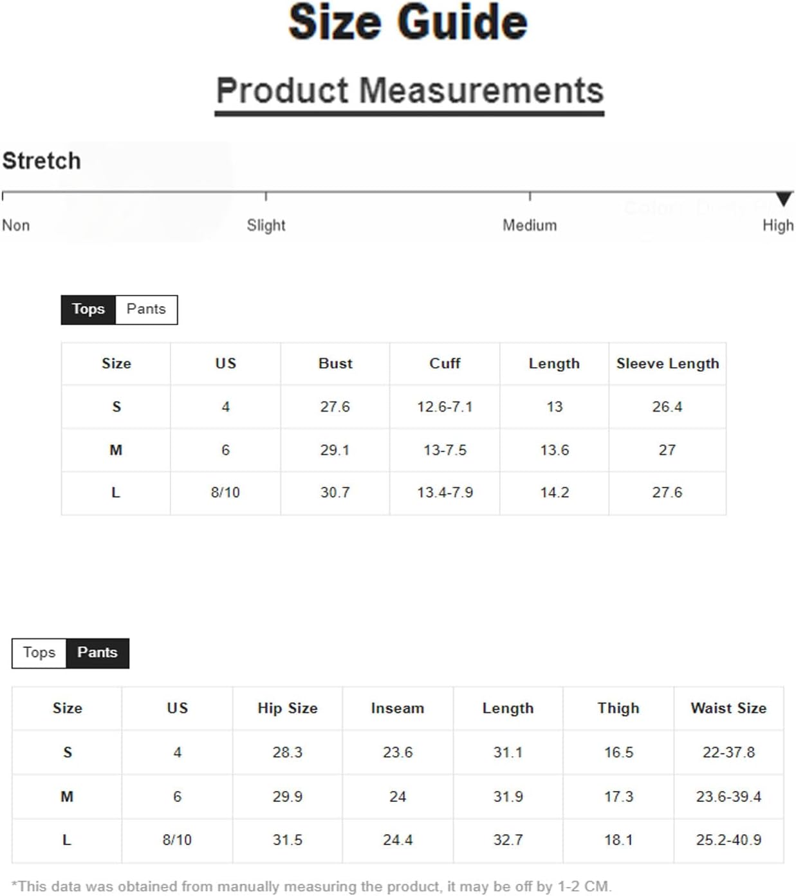Image resolution: width=796 pixels, height=896 pixels.
Task: Select the 8/10 US size cell in tops table
Action: [x=225, y=493]
